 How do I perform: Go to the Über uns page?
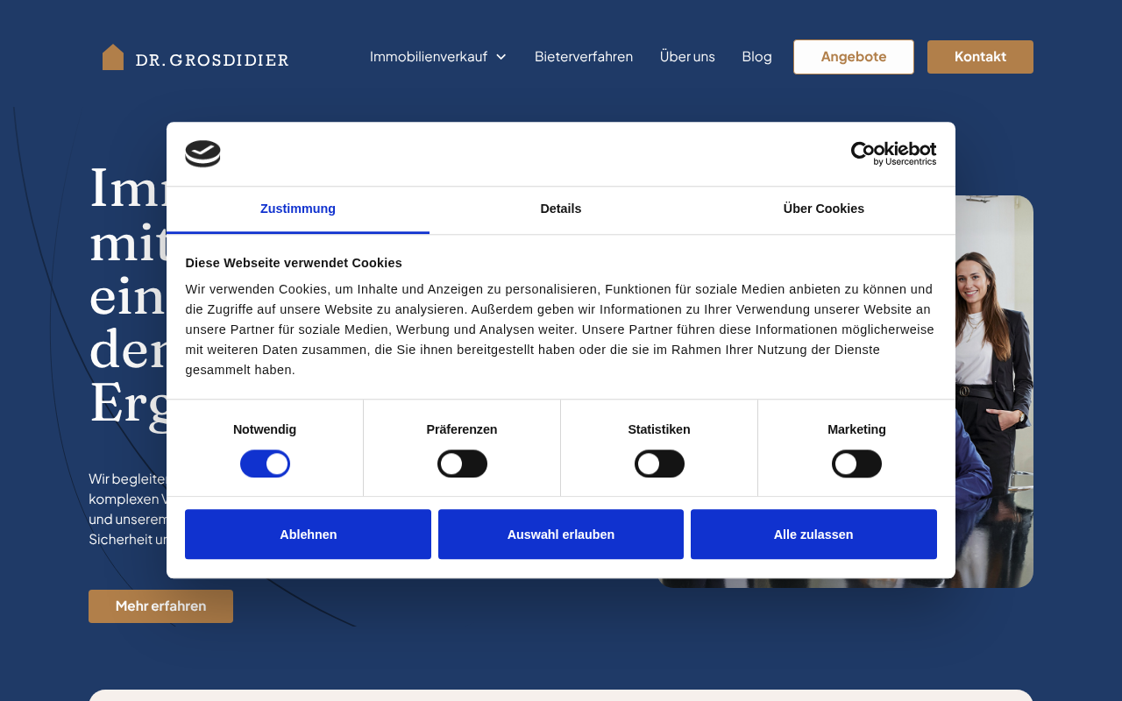tap(687, 57)
